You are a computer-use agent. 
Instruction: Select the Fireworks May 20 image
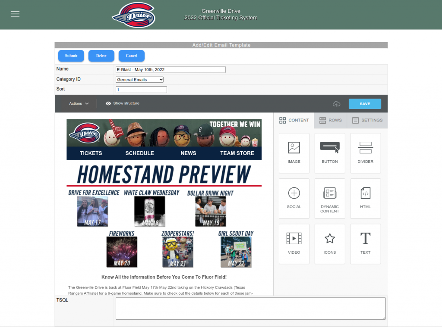122,252
